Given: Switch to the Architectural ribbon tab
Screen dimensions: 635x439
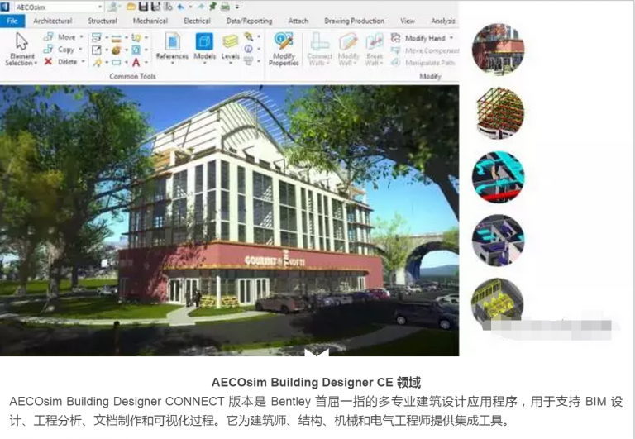Looking at the screenshot, I should pos(52,21).
